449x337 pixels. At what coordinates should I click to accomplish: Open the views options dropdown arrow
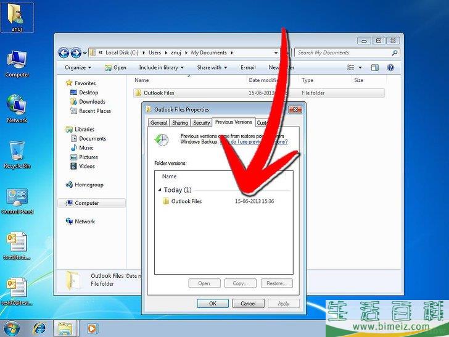coord(360,68)
